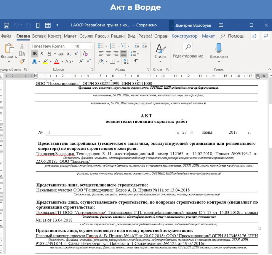272x255 pixels.
Task: Open the Файл menu
Action: (x=6, y=36)
